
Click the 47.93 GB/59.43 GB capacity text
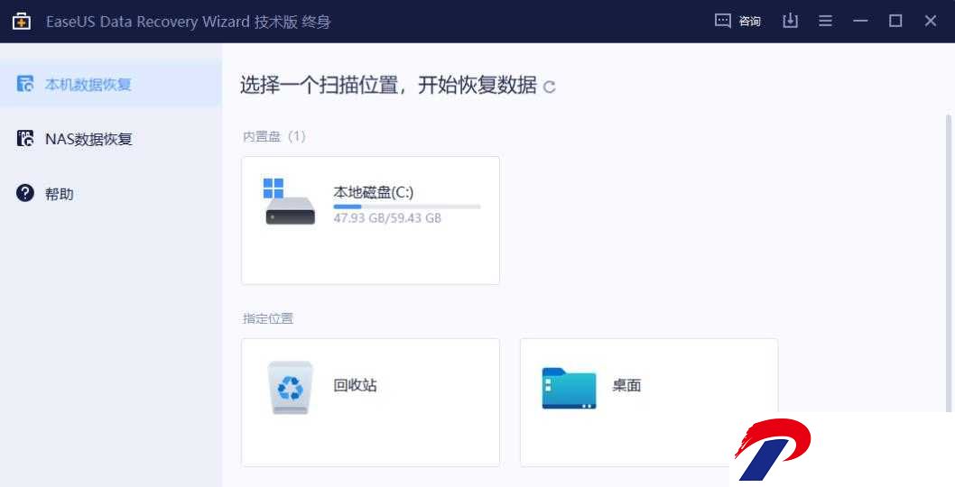(387, 218)
